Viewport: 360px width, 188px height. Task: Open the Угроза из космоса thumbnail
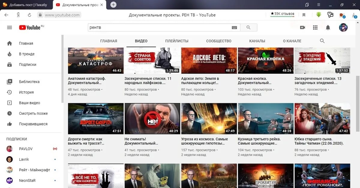coord(209,119)
